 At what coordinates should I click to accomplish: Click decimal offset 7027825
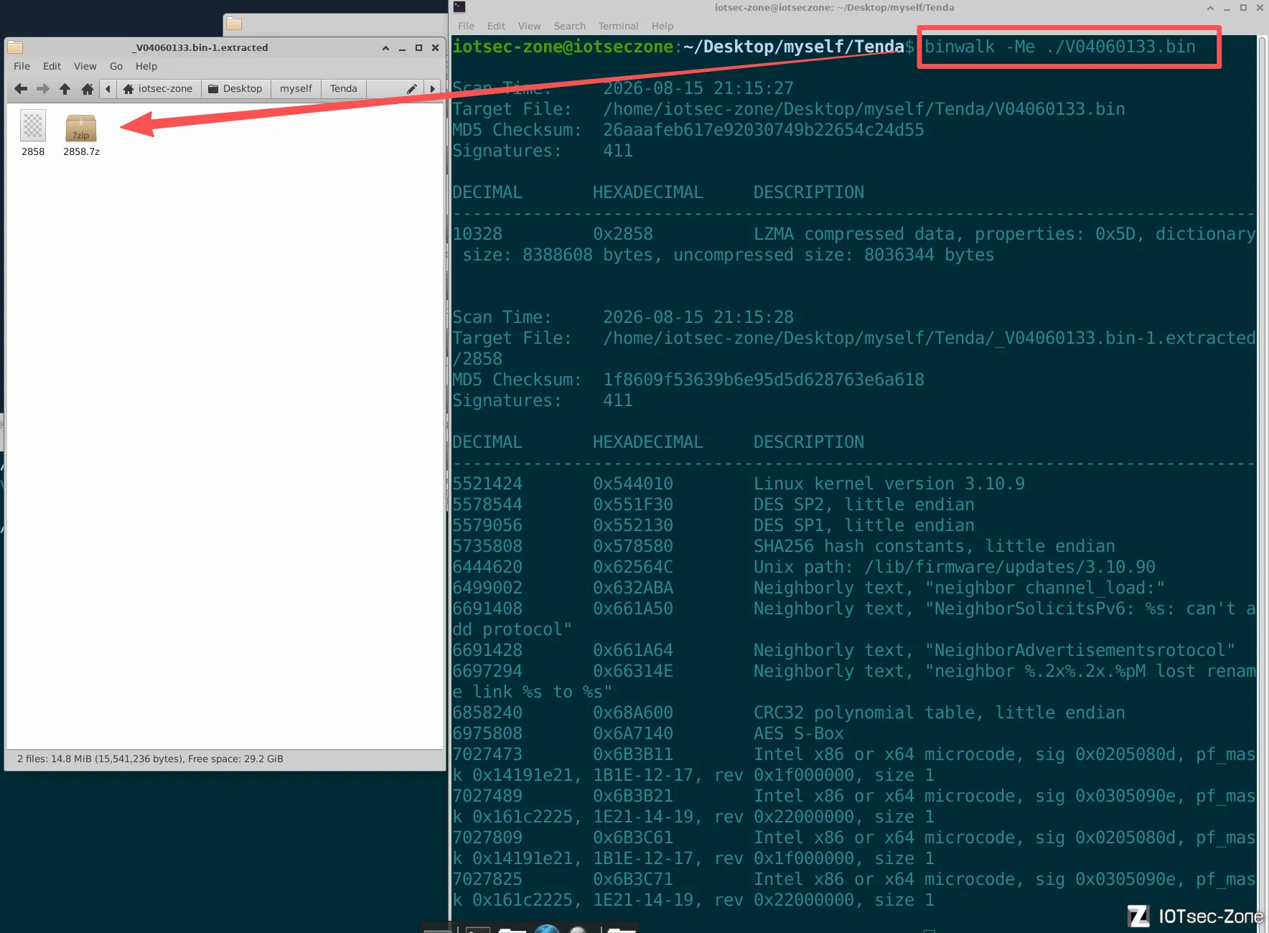pyautogui.click(x=487, y=879)
